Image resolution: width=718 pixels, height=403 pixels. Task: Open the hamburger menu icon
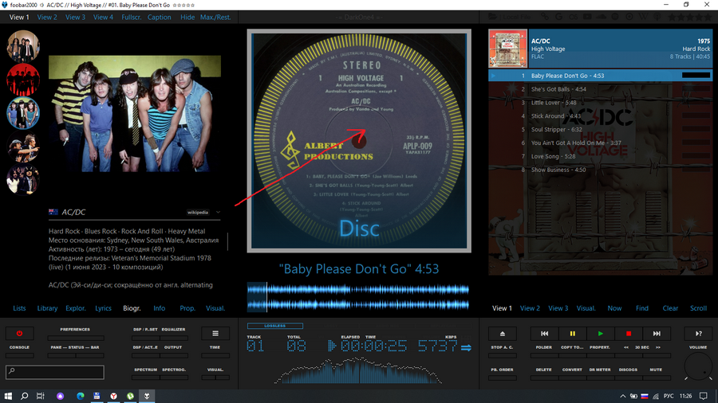[x=215, y=334]
